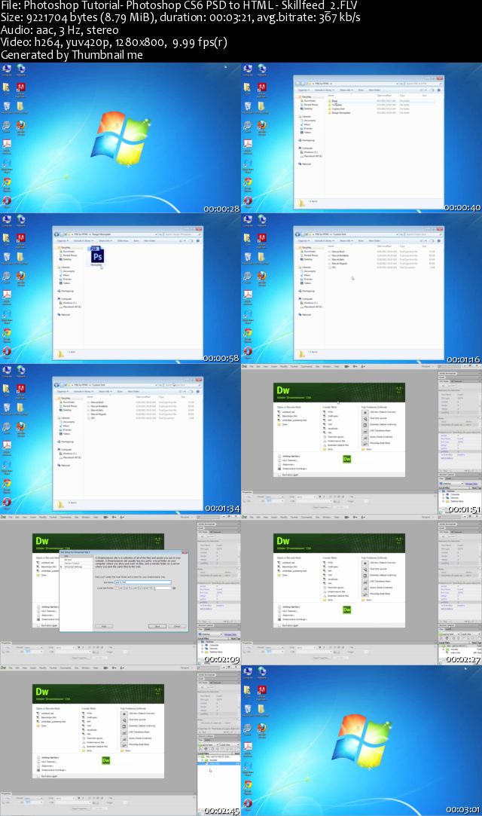This screenshot has height=816, width=482.
Task: Open jQuery Mobile Swatches icon in 00:01:51
Action: point(365,437)
